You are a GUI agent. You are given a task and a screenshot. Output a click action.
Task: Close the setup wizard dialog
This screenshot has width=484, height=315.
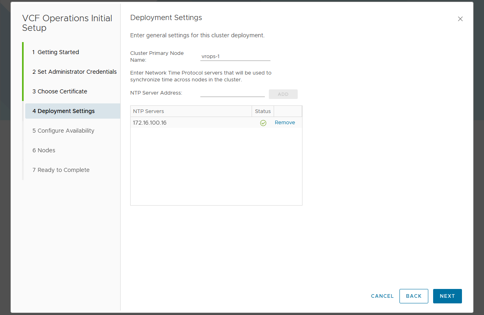click(x=460, y=19)
